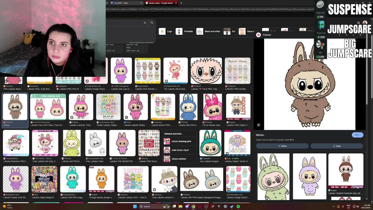Open the ENG US language indicator
The height and width of the screenshot is (210, 373).
click(x=349, y=206)
